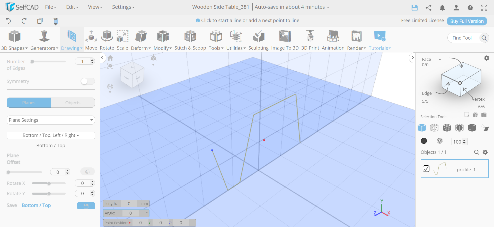The image size is (494, 227).
Task: Open the object list settings gear
Action: coord(485,152)
